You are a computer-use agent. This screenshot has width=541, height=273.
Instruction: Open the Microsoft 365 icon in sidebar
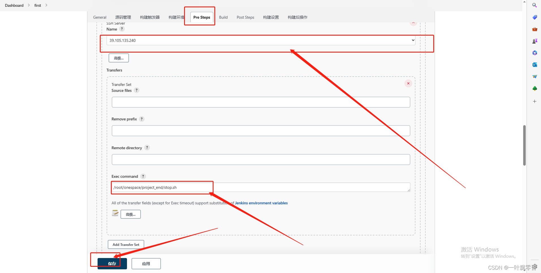click(x=534, y=53)
